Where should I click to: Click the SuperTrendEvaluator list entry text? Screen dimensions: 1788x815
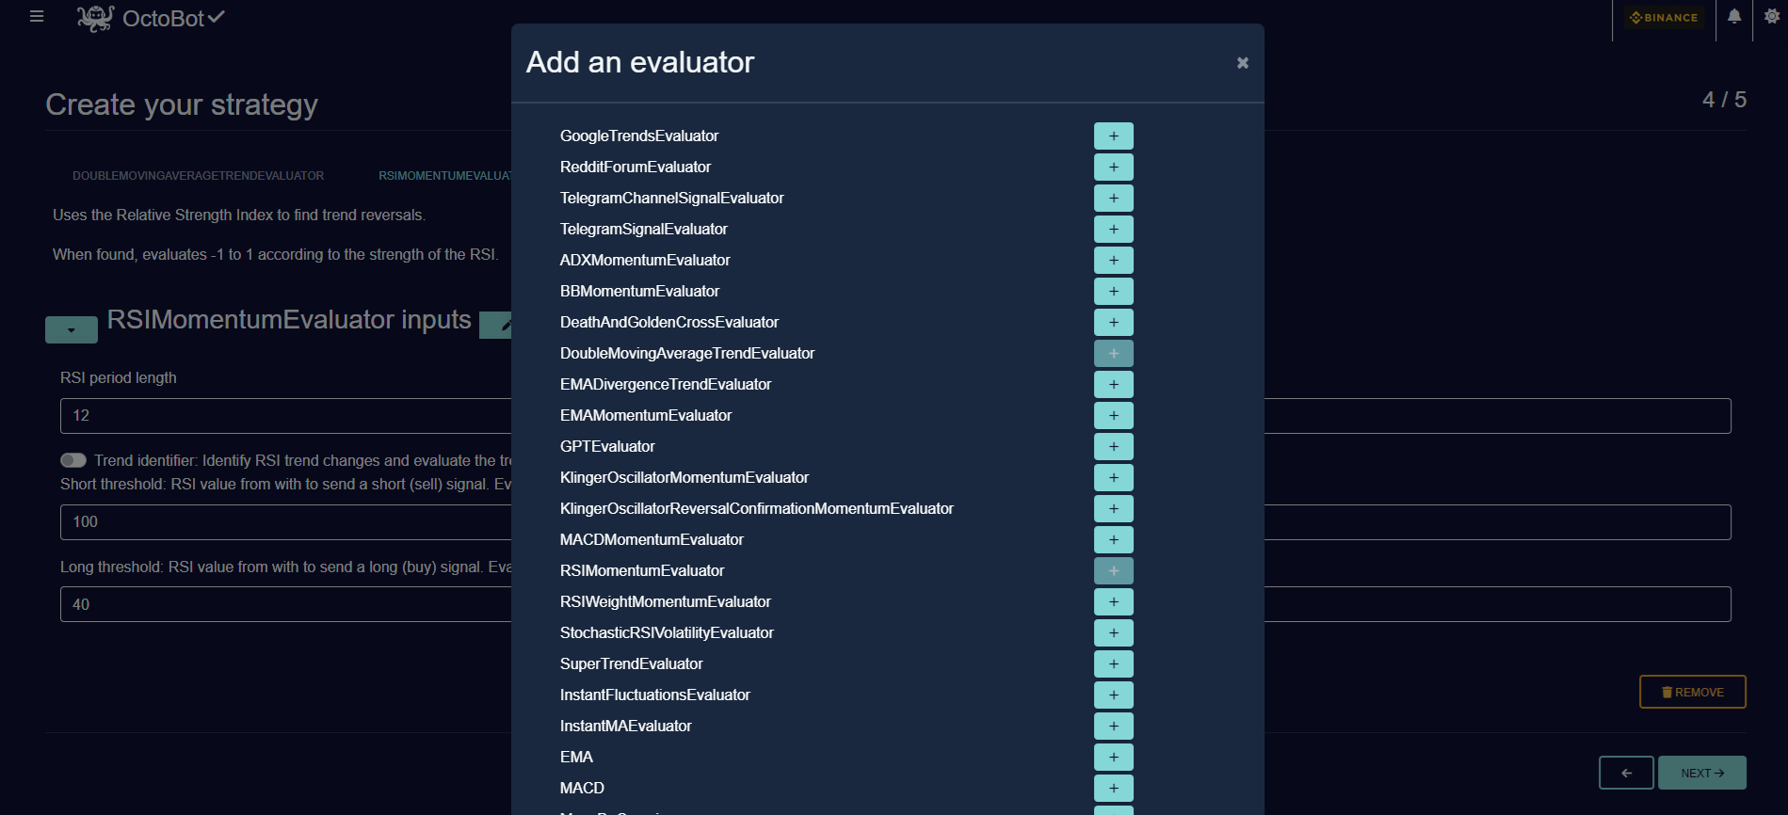(631, 663)
